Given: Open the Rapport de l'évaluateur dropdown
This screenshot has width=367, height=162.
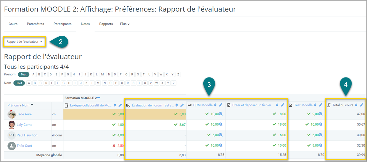Looking at the screenshot, I should click(x=25, y=42).
